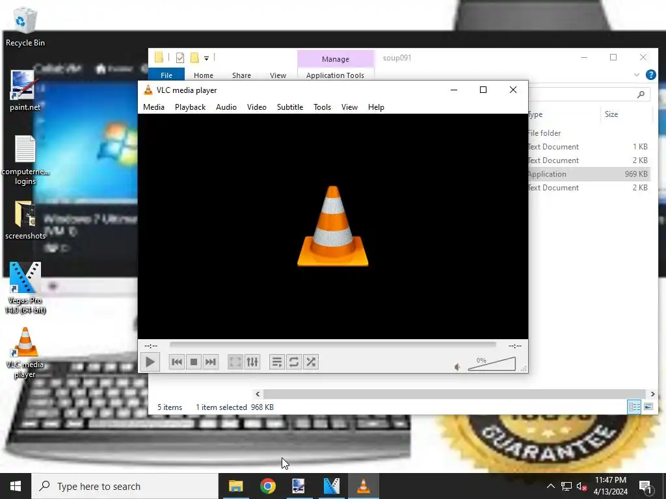666x499 pixels.
Task: Toggle random shuffle in VLC
Action: [311, 362]
